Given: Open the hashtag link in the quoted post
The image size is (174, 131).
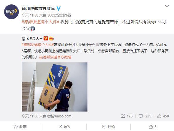Looking at the screenshot, I should [x=38, y=45].
